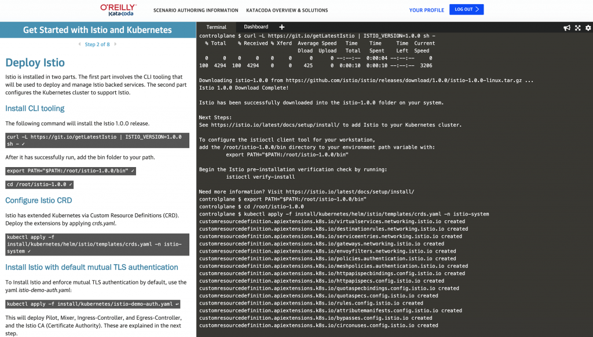Click the gateways.networking.istio.io created line
Screen dimensions: 593x337
coord(322,244)
